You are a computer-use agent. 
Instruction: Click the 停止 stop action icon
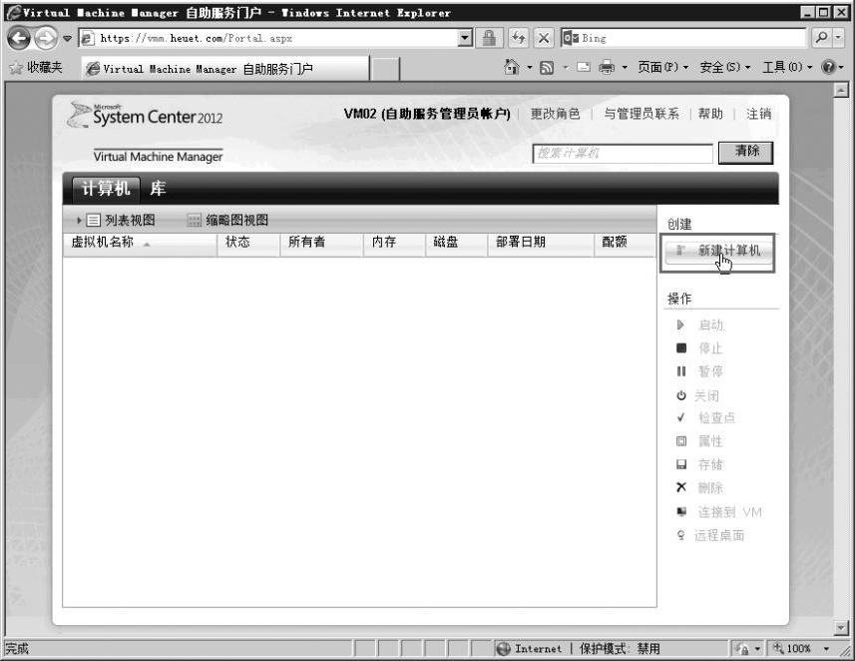[681, 347]
